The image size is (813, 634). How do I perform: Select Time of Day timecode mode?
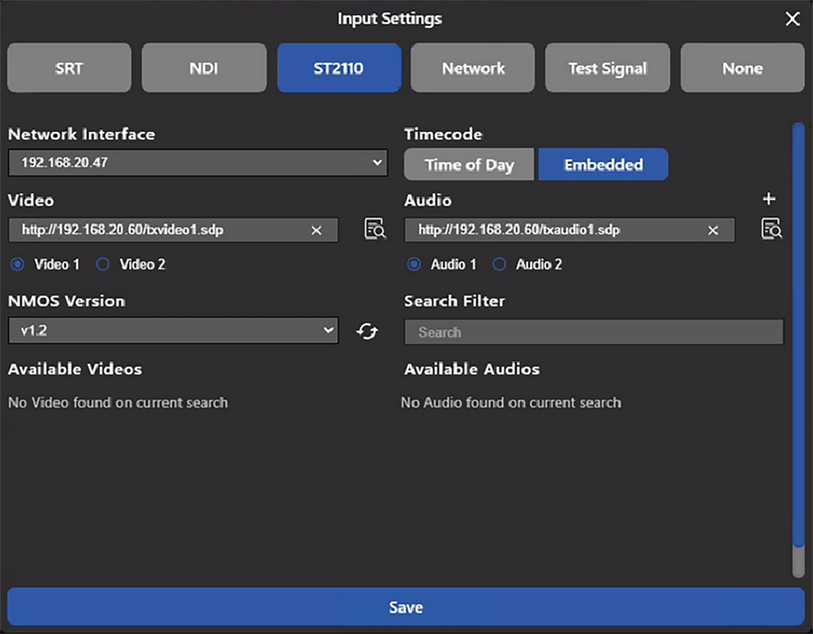pyautogui.click(x=468, y=164)
